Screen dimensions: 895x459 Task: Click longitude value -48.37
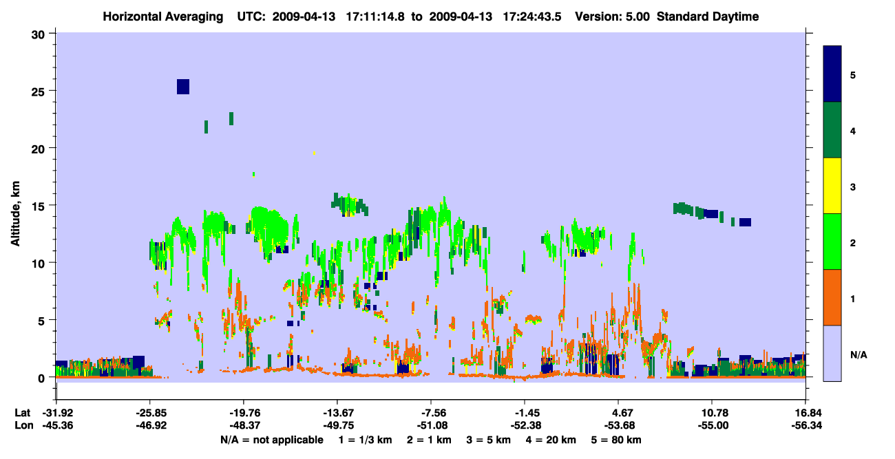coord(243,425)
